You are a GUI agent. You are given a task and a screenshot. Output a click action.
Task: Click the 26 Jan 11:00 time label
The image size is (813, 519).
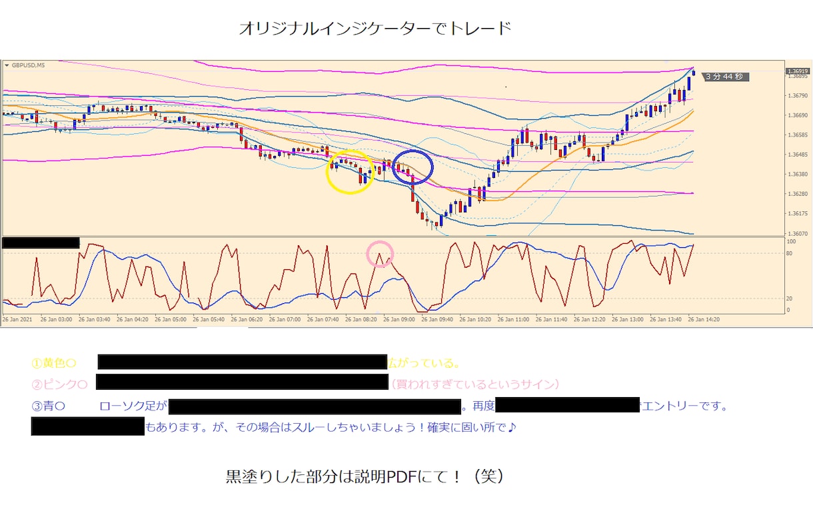pos(513,320)
